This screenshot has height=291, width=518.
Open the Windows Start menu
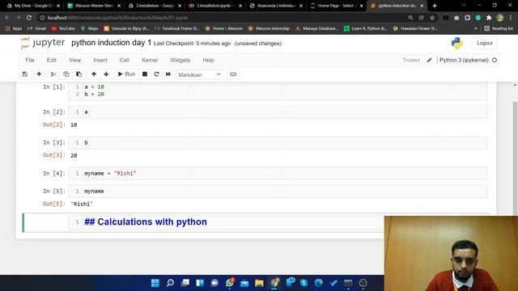(155, 283)
